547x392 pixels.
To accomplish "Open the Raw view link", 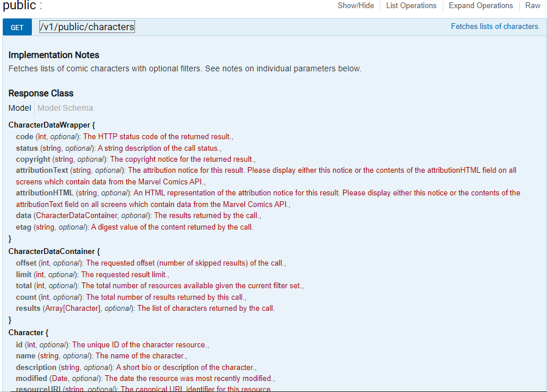I will (533, 6).
